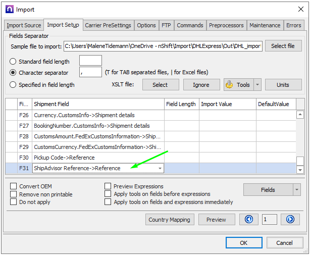Viewport: 310px width, 255px height.
Task: Choose Specified in field length option
Action: click(x=13, y=85)
